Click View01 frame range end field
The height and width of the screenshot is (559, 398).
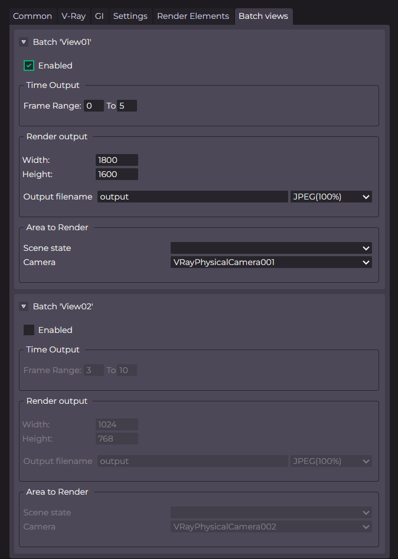pos(127,106)
